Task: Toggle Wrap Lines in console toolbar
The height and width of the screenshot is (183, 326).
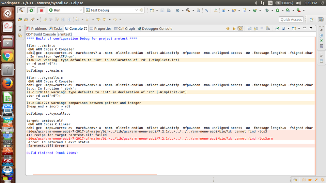Action: 250,28
